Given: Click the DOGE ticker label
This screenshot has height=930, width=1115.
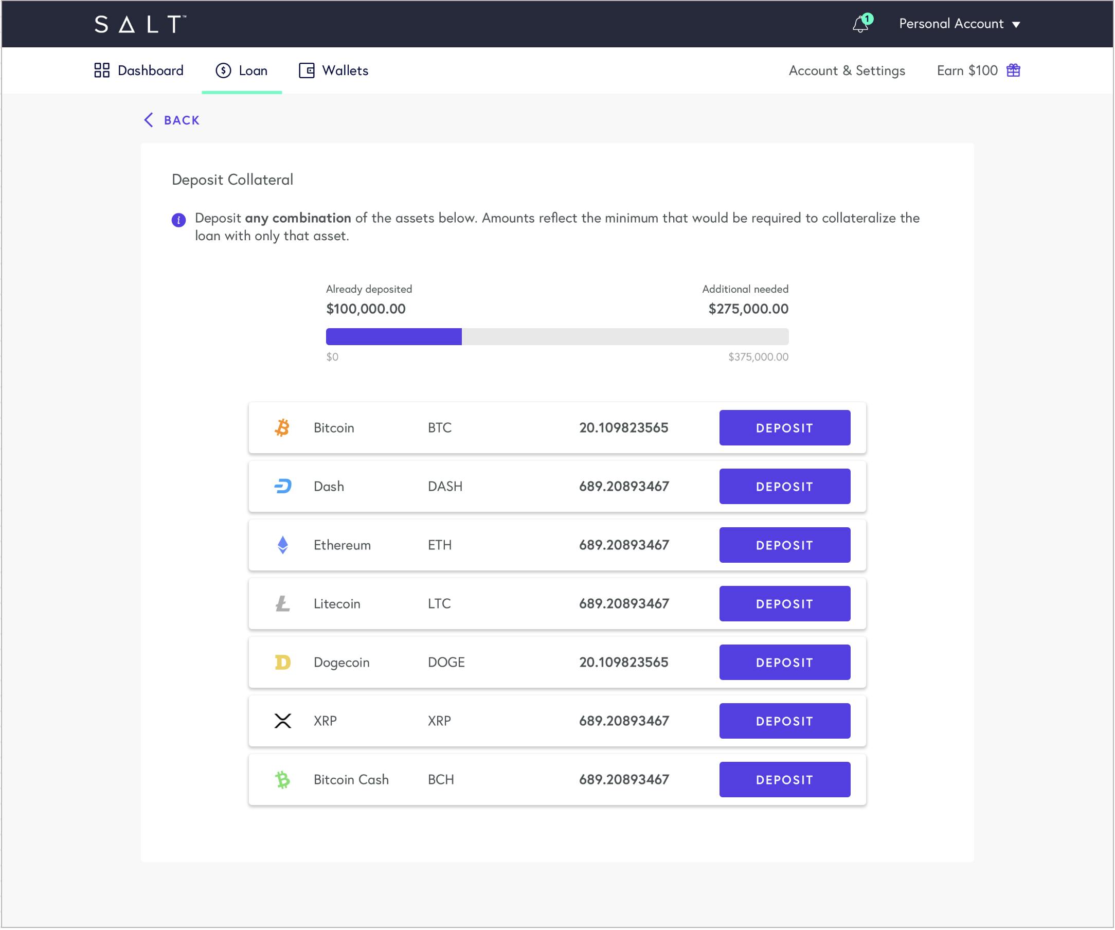Looking at the screenshot, I should [x=446, y=663].
